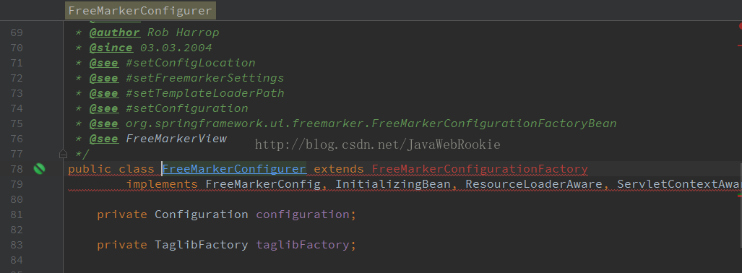
Task: Click the FreeMarkerConfigurer breadcrumb label
Action: (x=140, y=11)
